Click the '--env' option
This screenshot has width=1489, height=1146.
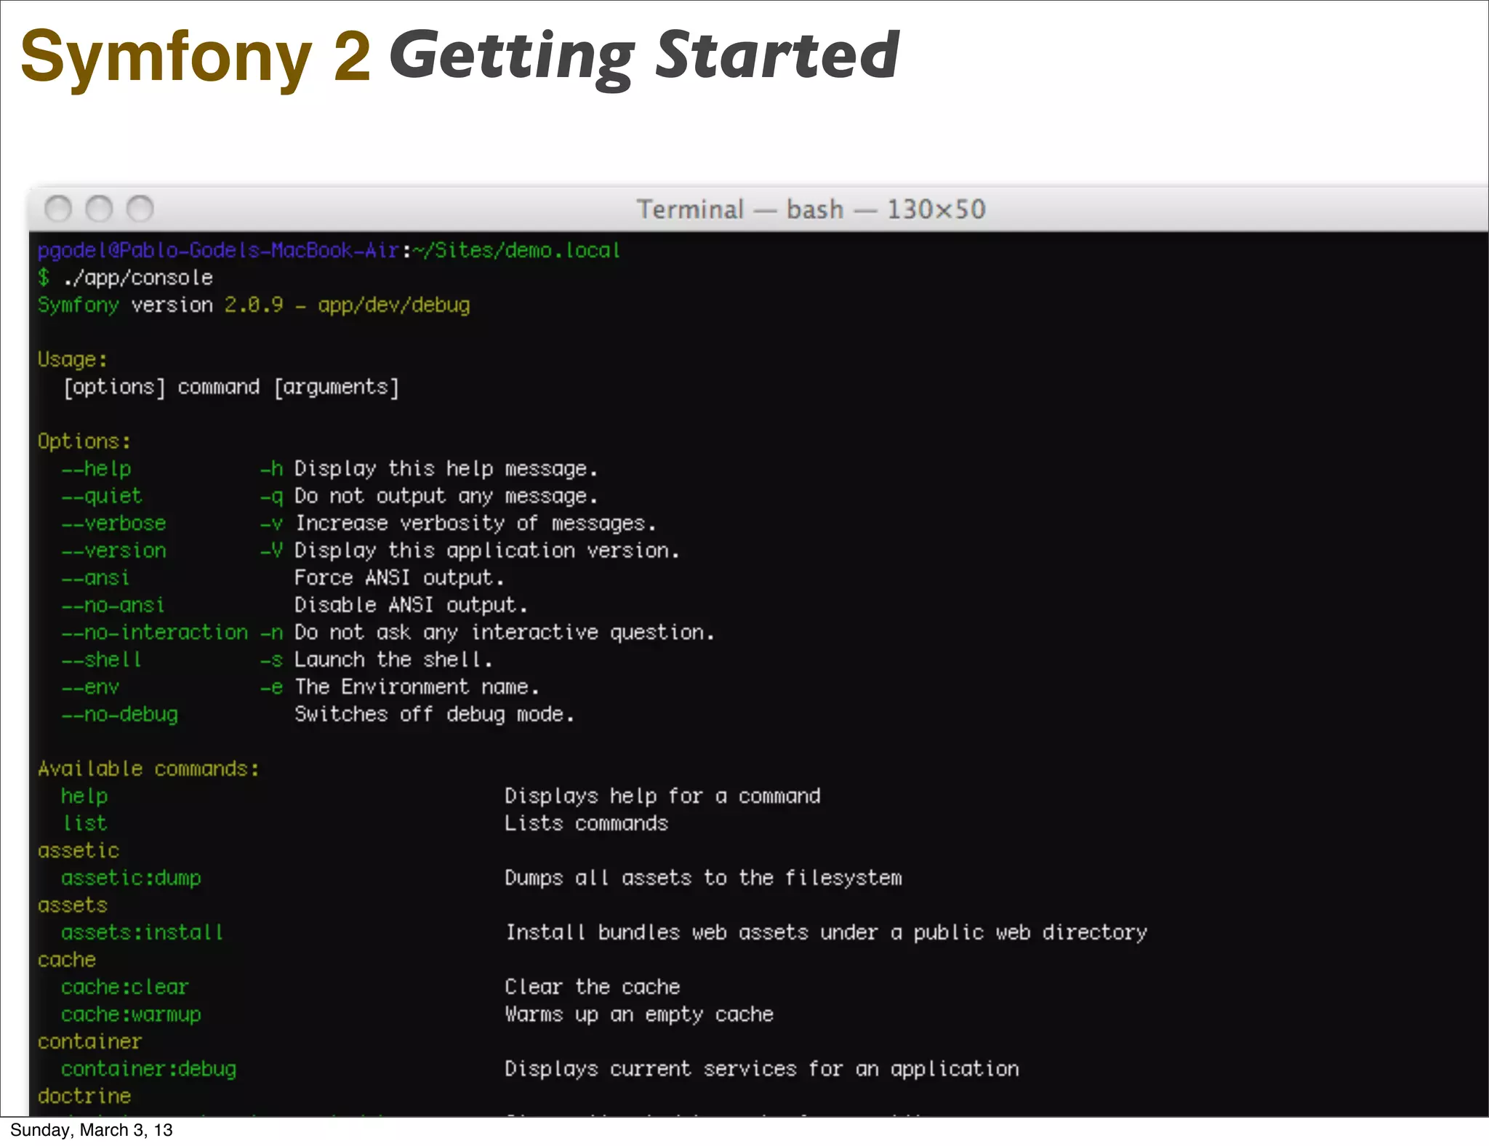[x=90, y=687]
